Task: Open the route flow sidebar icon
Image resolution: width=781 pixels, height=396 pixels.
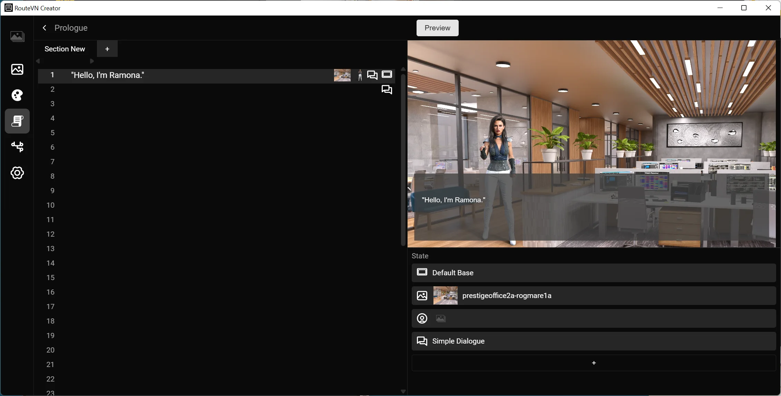Action: pyautogui.click(x=17, y=147)
